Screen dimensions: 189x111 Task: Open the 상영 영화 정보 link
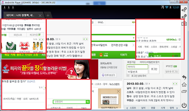141,96
